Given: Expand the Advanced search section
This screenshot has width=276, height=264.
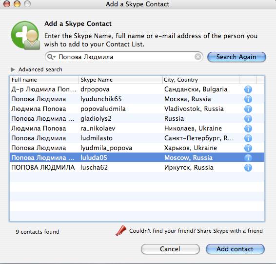Looking at the screenshot, I should click(x=13, y=69).
